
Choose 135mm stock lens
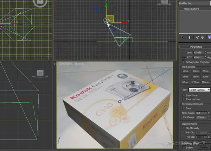pos(196,82)
